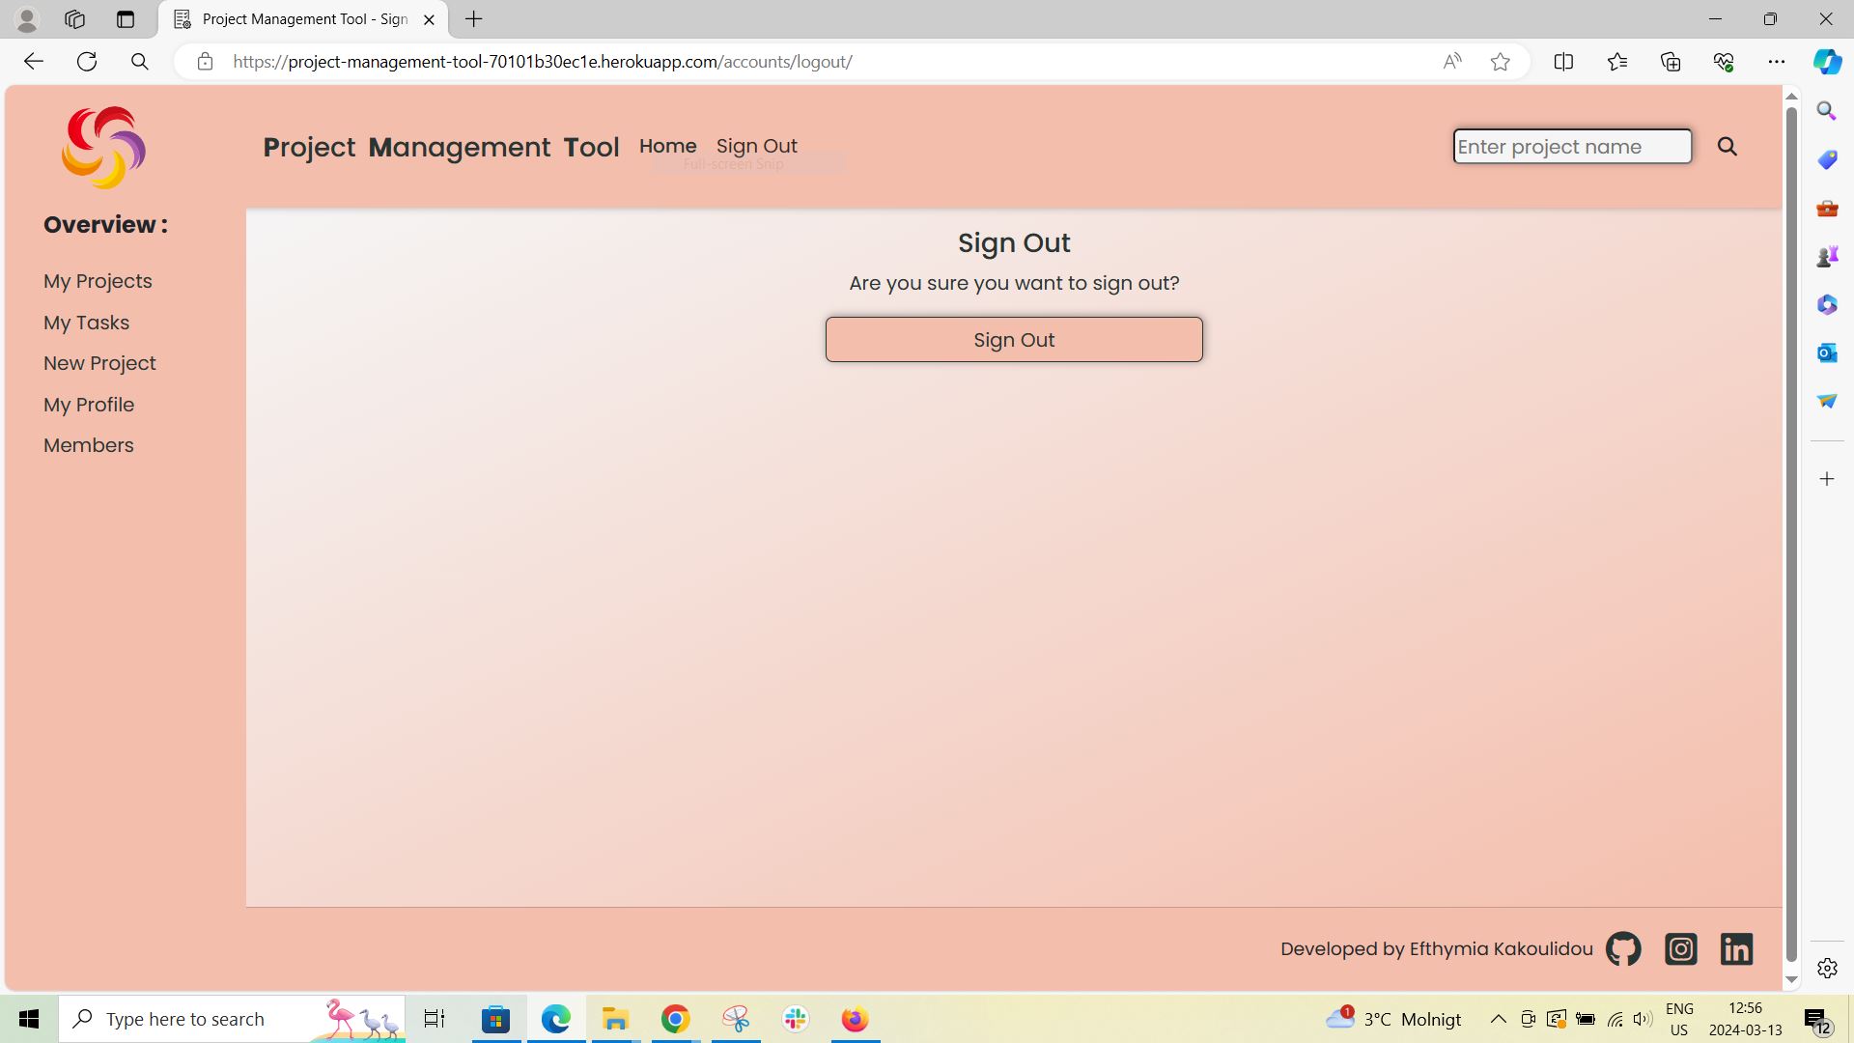Click the Project Management Tool flame logo
The height and width of the screenshot is (1043, 1854).
click(x=102, y=147)
